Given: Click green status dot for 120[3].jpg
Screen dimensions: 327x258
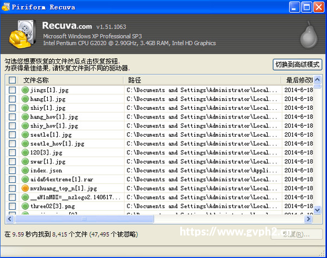Looking at the screenshot, I should [25, 153].
